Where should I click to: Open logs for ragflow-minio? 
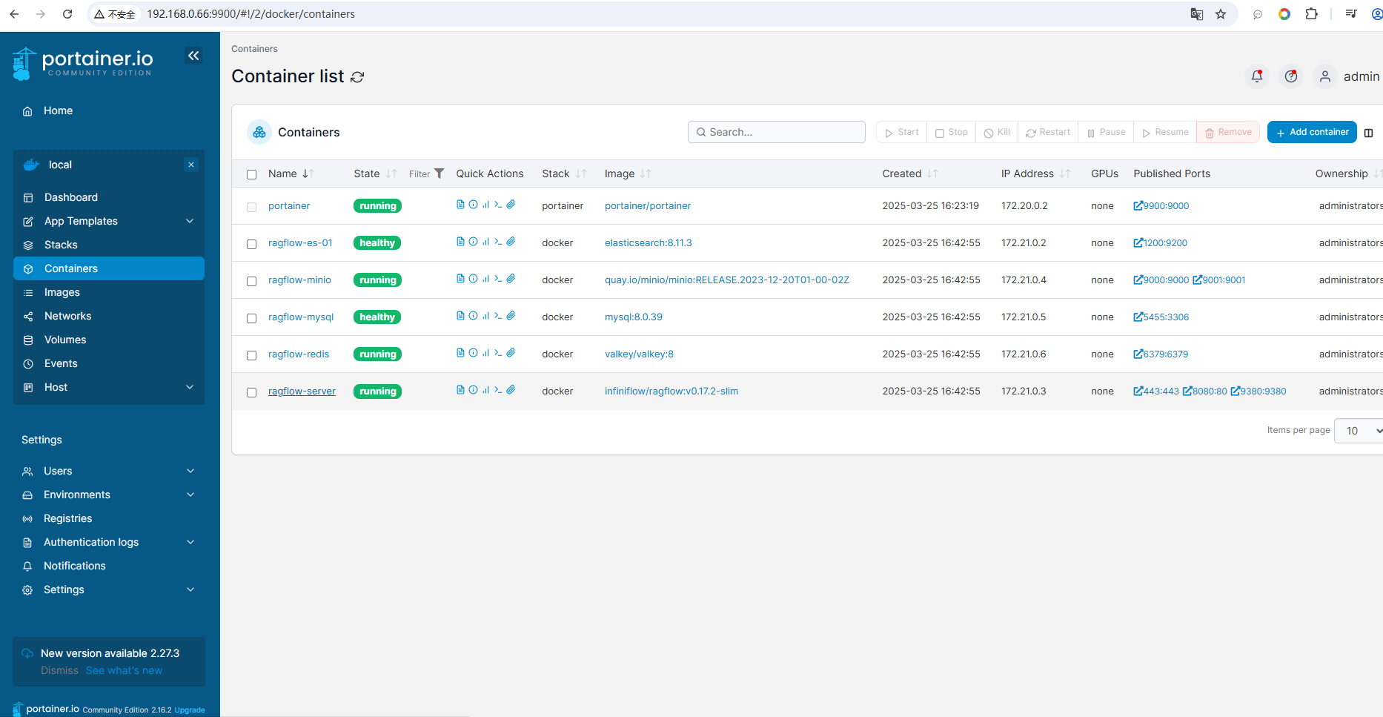(460, 279)
